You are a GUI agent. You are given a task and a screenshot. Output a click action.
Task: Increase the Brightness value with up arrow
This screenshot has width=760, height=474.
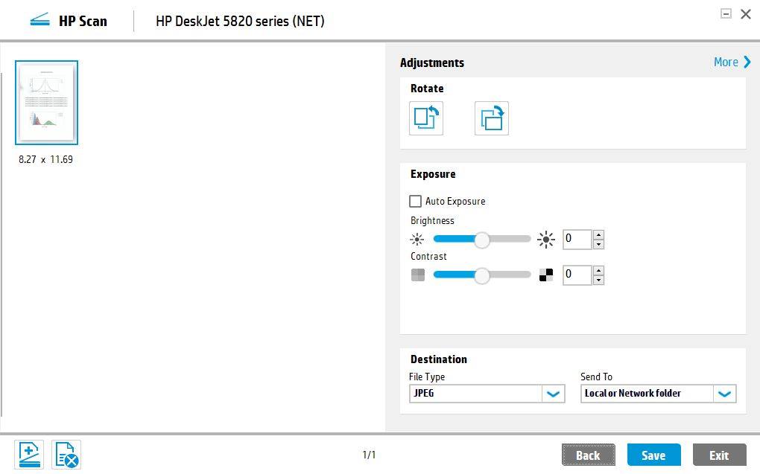pyautogui.click(x=598, y=235)
